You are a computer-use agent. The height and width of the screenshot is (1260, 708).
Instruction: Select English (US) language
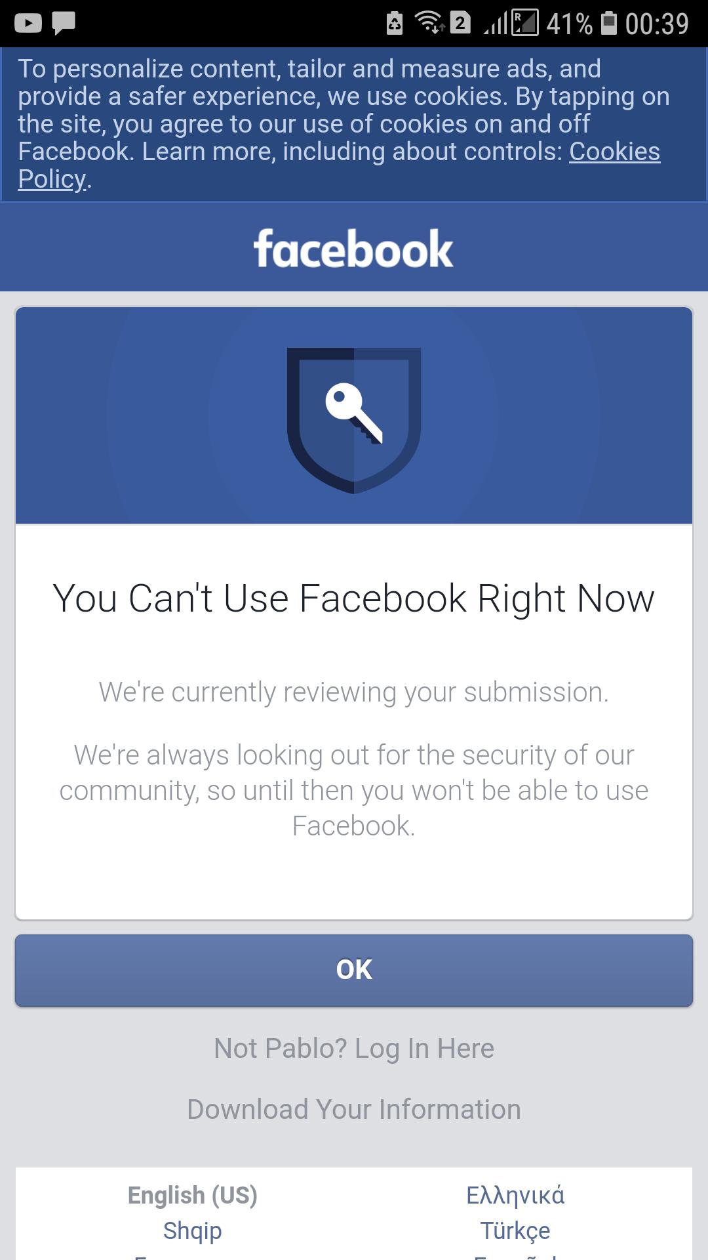192,1195
